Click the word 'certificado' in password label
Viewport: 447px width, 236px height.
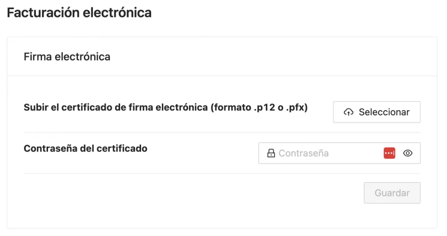(122, 148)
